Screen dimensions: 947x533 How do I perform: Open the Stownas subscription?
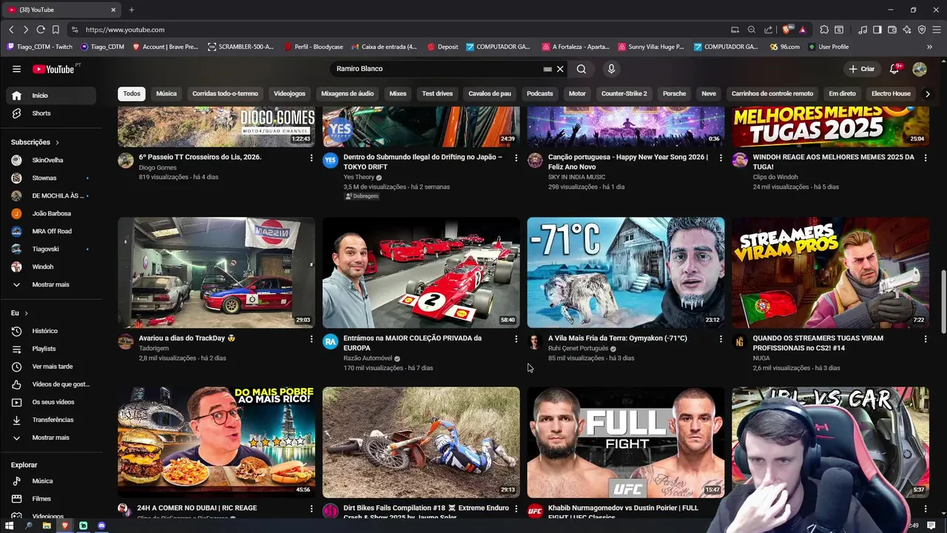click(x=51, y=178)
